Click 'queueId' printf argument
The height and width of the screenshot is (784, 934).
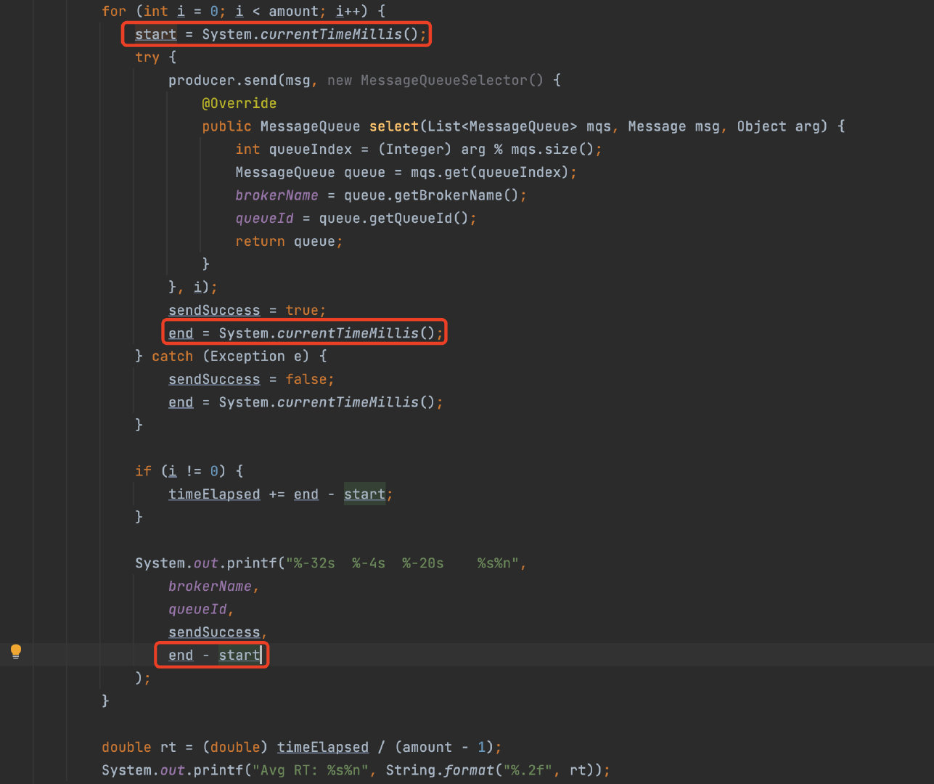point(197,609)
